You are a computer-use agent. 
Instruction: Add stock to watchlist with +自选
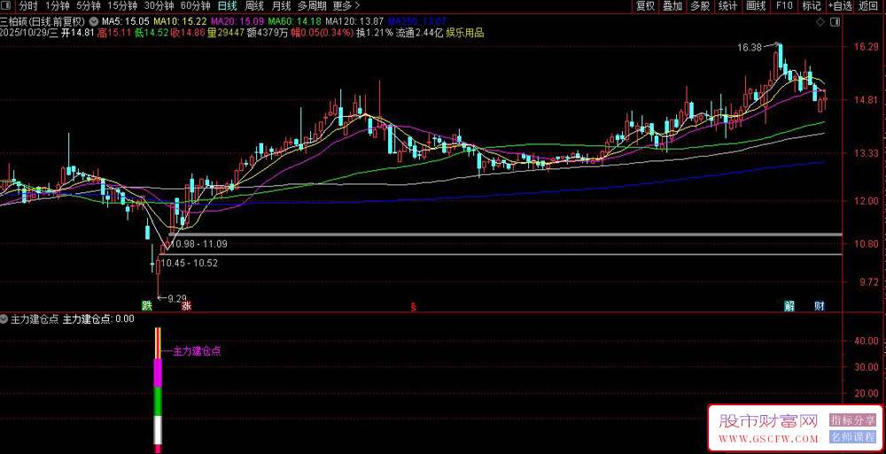coord(840,6)
